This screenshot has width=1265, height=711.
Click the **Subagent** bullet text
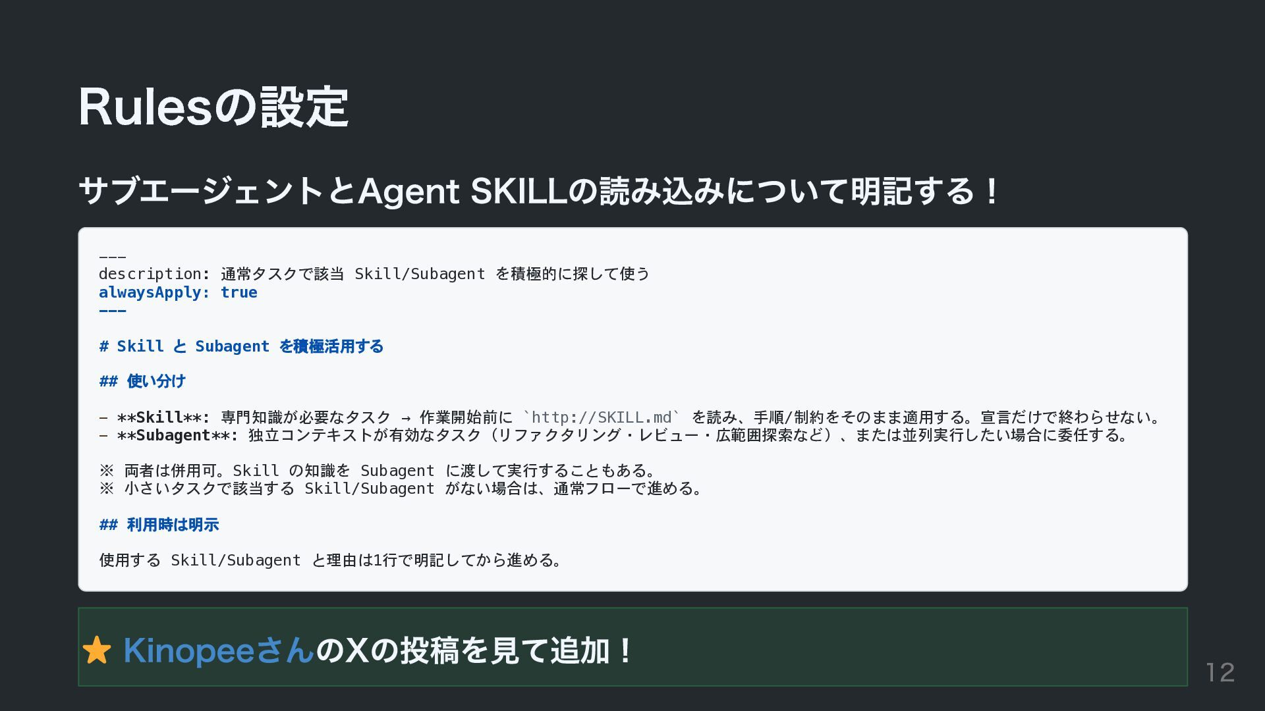(613, 435)
